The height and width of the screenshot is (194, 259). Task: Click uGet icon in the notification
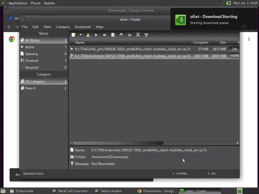click(181, 20)
